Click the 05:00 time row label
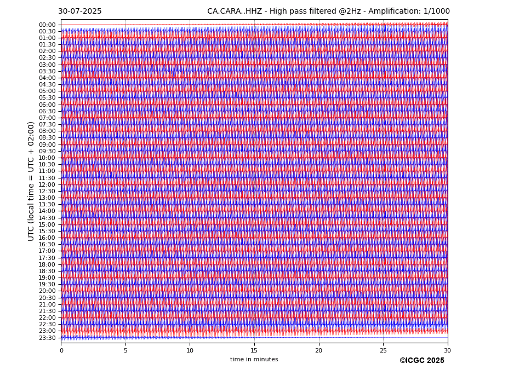The height and width of the screenshot is (381, 508). pos(47,91)
